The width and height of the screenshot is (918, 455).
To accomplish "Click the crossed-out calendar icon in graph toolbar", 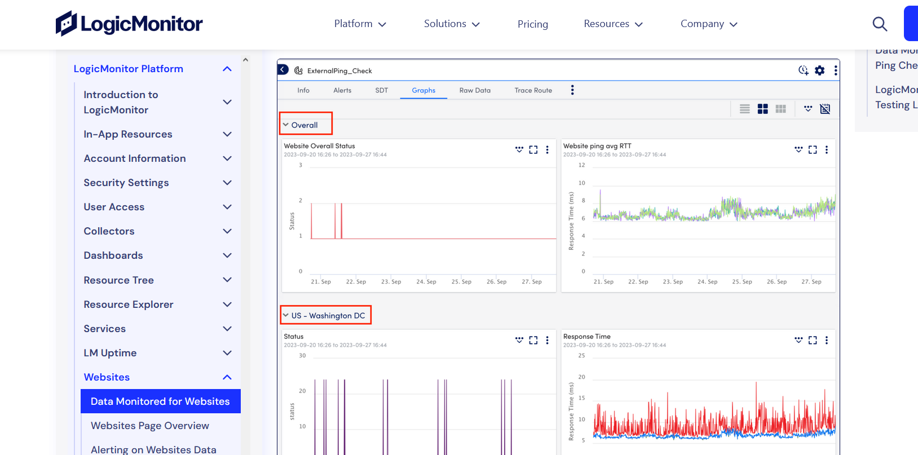I will [x=825, y=109].
